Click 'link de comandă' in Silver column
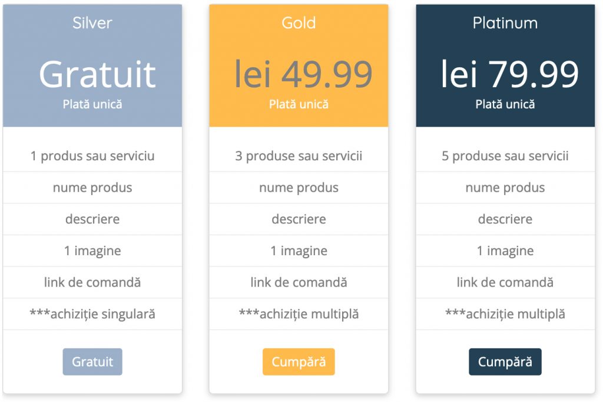Viewport: 603px width, 402px height. (x=92, y=282)
